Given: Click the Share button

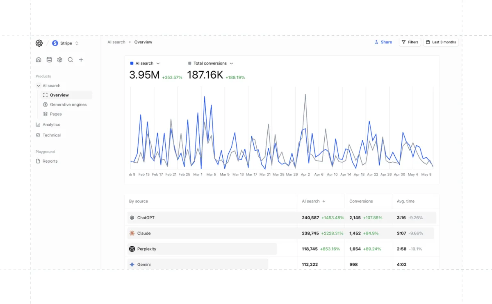Looking at the screenshot, I should coord(383,42).
